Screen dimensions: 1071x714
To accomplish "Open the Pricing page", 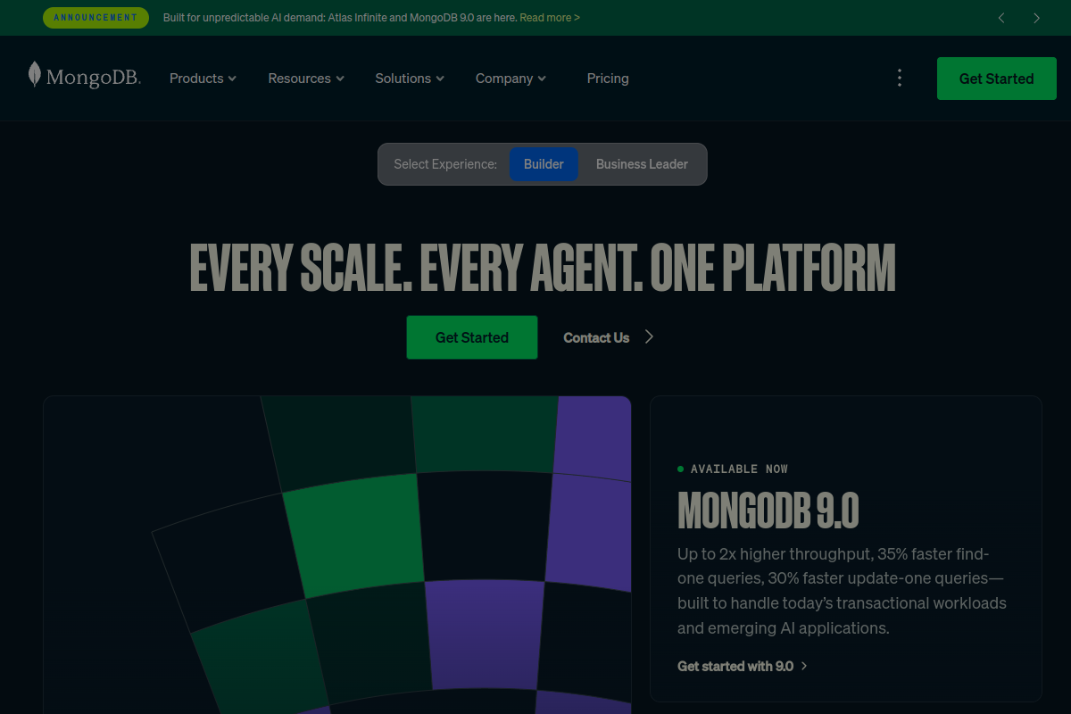I will point(608,79).
